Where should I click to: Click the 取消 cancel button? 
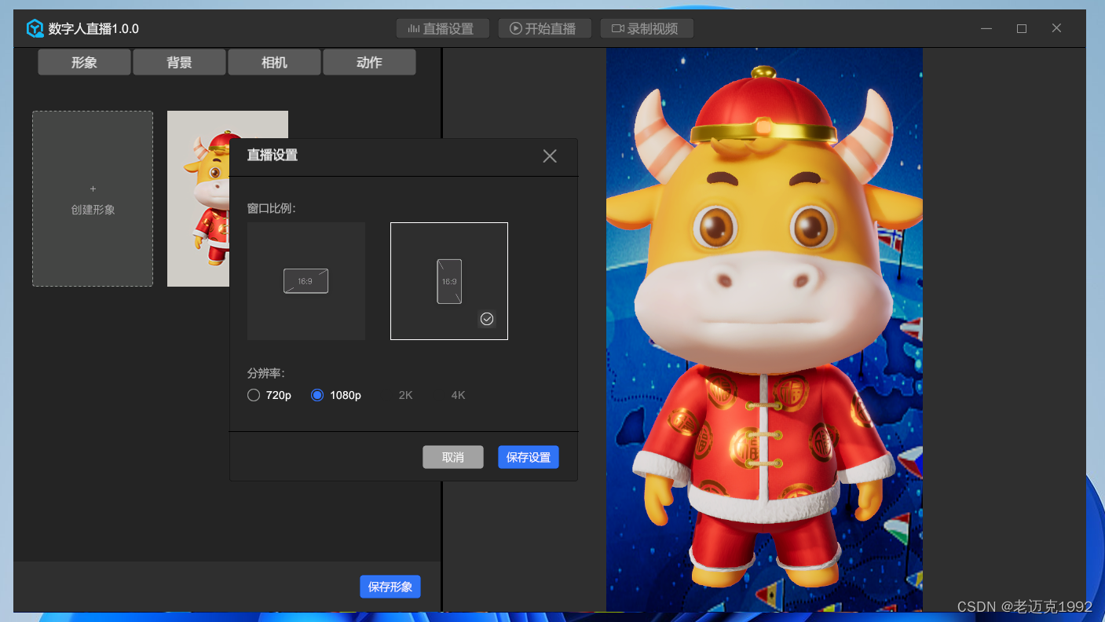(x=453, y=457)
